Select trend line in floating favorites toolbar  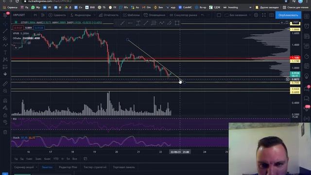pos(122,23)
